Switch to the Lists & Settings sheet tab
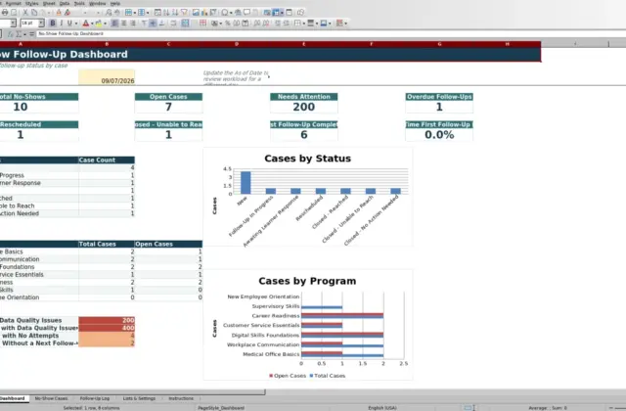Image resolution: width=626 pixels, height=411 pixels. [x=139, y=398]
